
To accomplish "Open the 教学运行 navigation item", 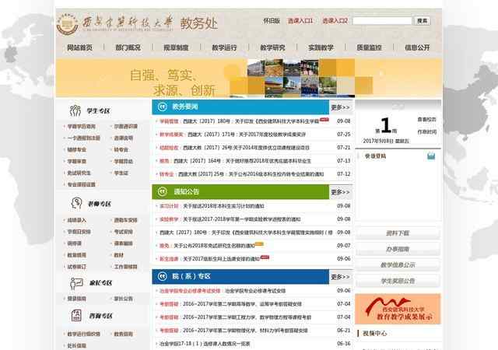I will tap(224, 47).
